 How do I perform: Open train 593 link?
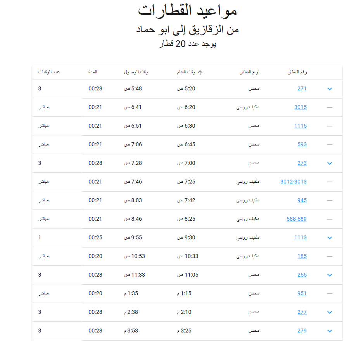point(302,144)
